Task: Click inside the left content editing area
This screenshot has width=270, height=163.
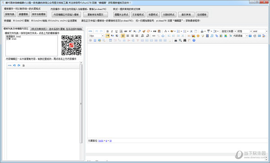Action: 43,114
